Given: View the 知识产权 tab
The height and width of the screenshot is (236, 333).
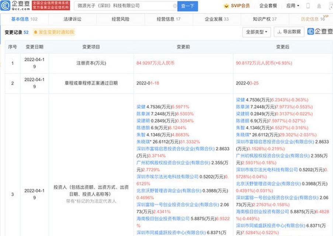Looking at the screenshot, I should point(265,19).
